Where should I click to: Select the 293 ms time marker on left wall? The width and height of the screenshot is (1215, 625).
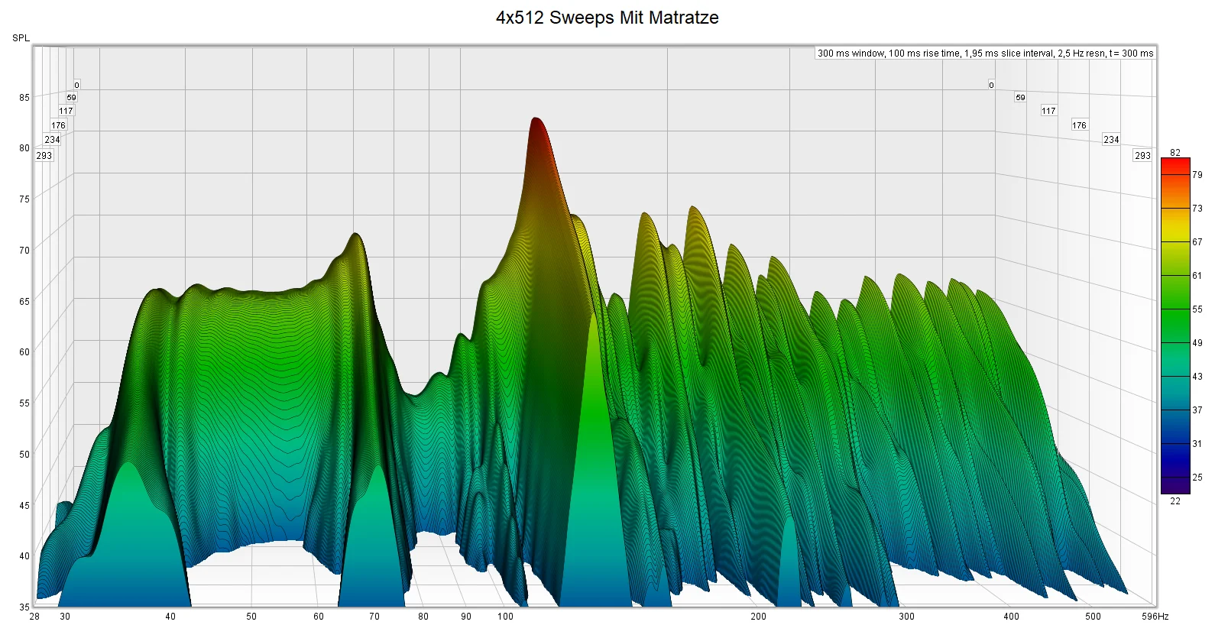click(x=44, y=155)
